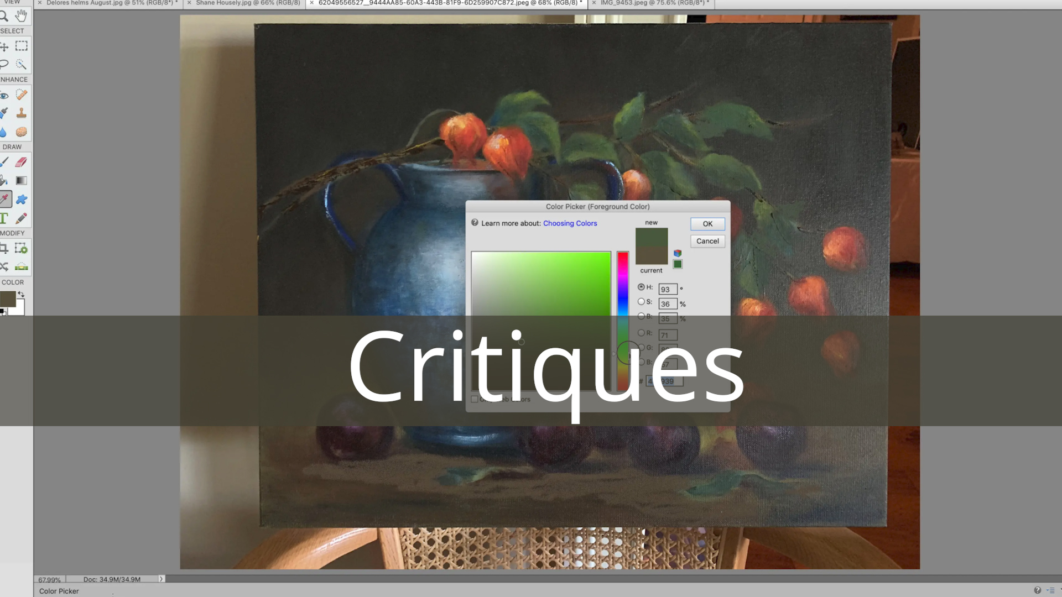Select the Lasso tool

[x=4, y=64]
